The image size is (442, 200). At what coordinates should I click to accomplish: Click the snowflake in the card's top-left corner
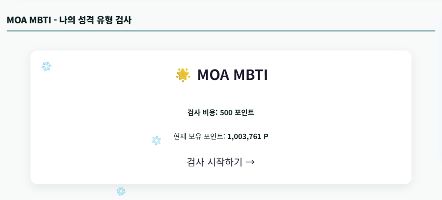tap(46, 66)
